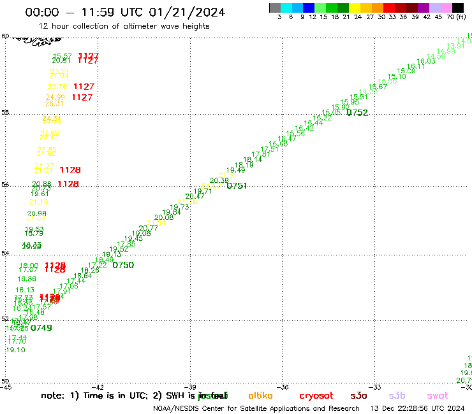This screenshot has height=414, width=472.
Task: Click the gray swatch in the color scale
Action: point(275,8)
